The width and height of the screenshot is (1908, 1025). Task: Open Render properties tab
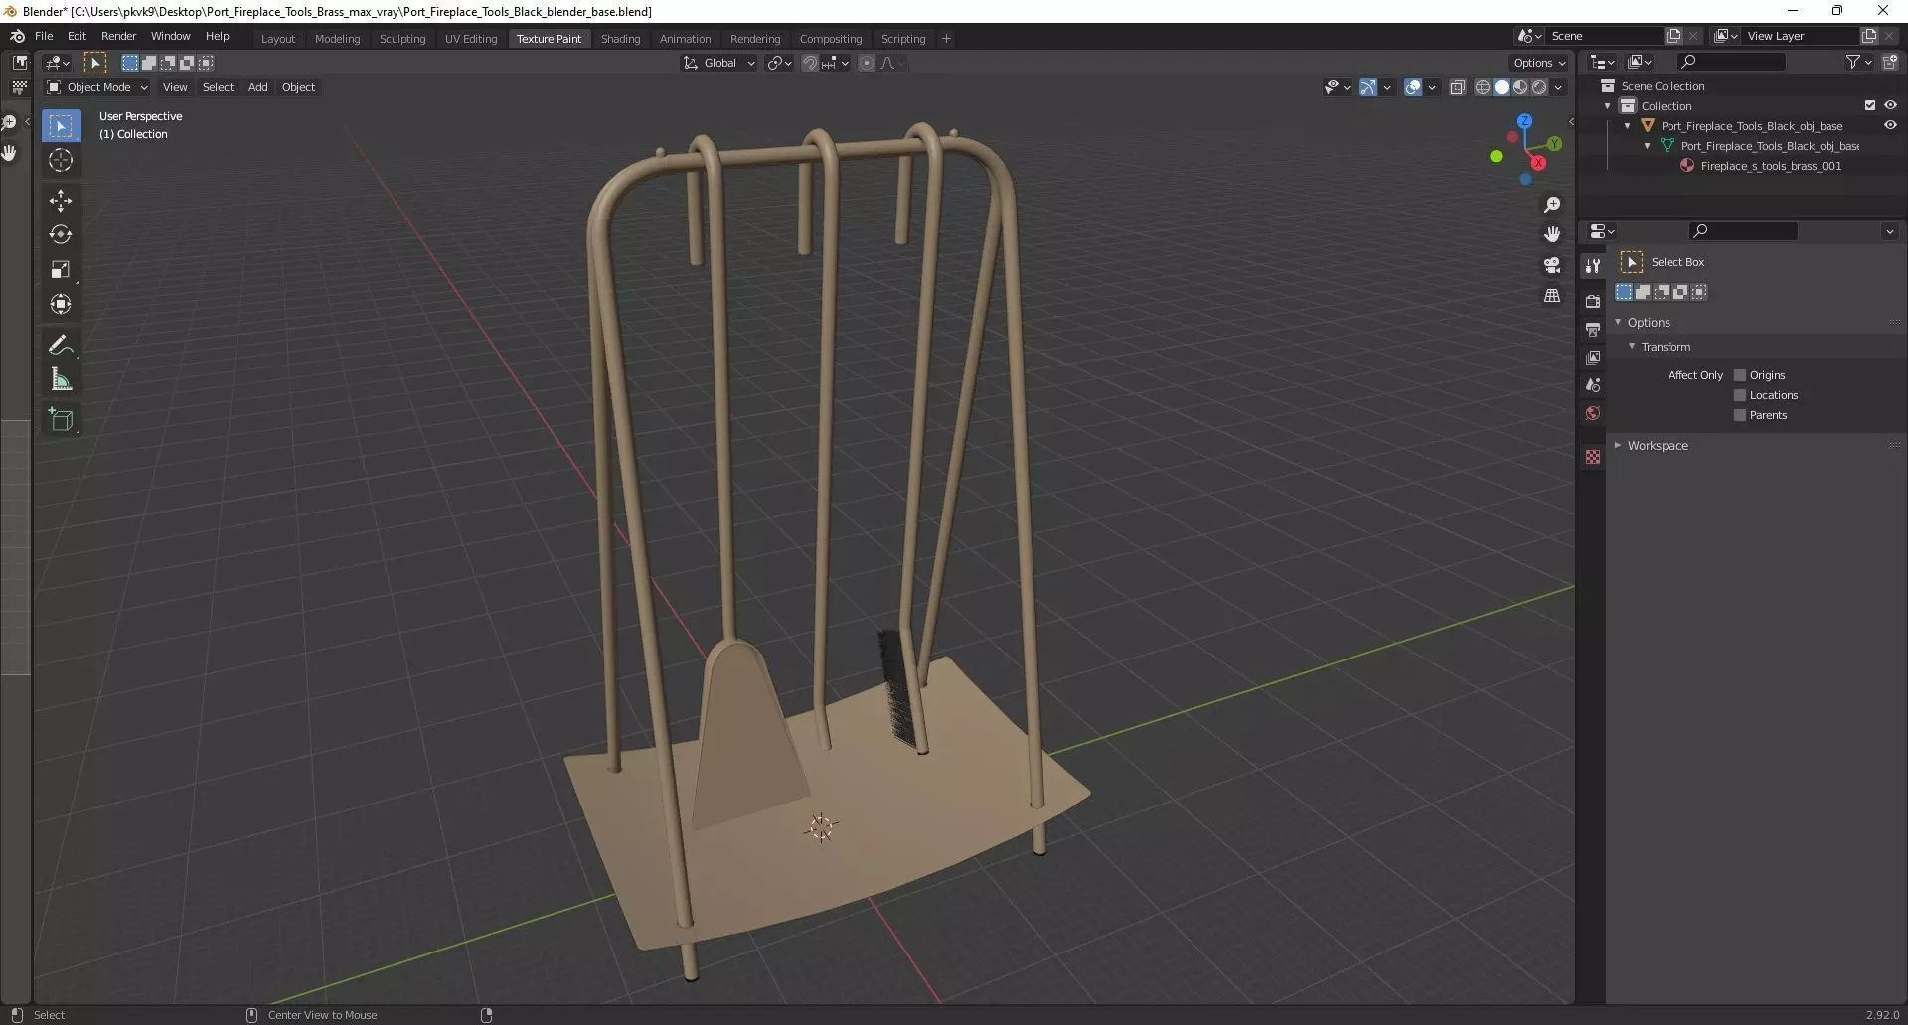pyautogui.click(x=1593, y=301)
